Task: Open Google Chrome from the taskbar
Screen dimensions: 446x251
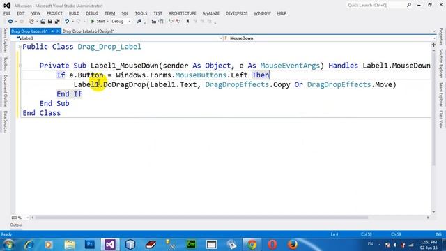Action: coord(252,245)
